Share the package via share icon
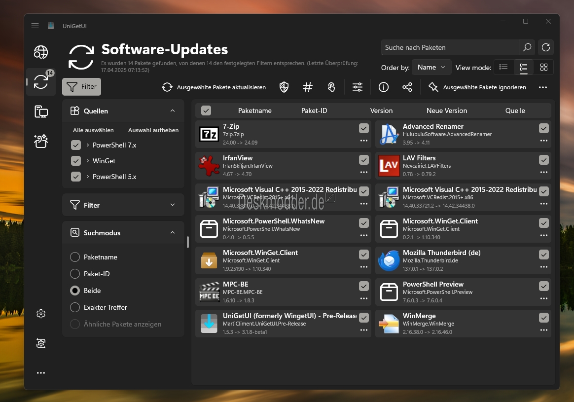The height and width of the screenshot is (402, 574). pyautogui.click(x=407, y=87)
